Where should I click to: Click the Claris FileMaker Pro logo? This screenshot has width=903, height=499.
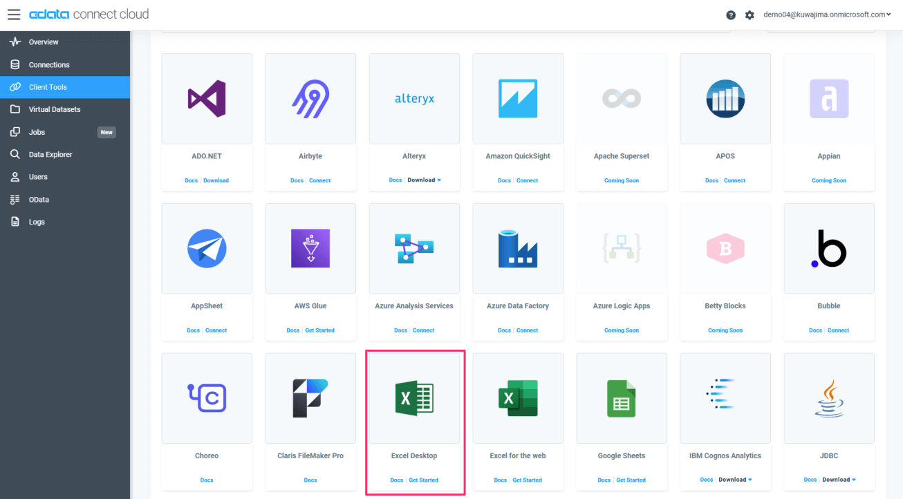click(x=310, y=398)
